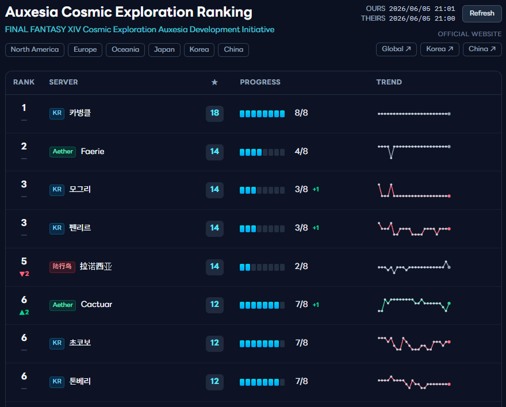
Task: Click the KR tag beside 모그리
Action: [57, 190]
